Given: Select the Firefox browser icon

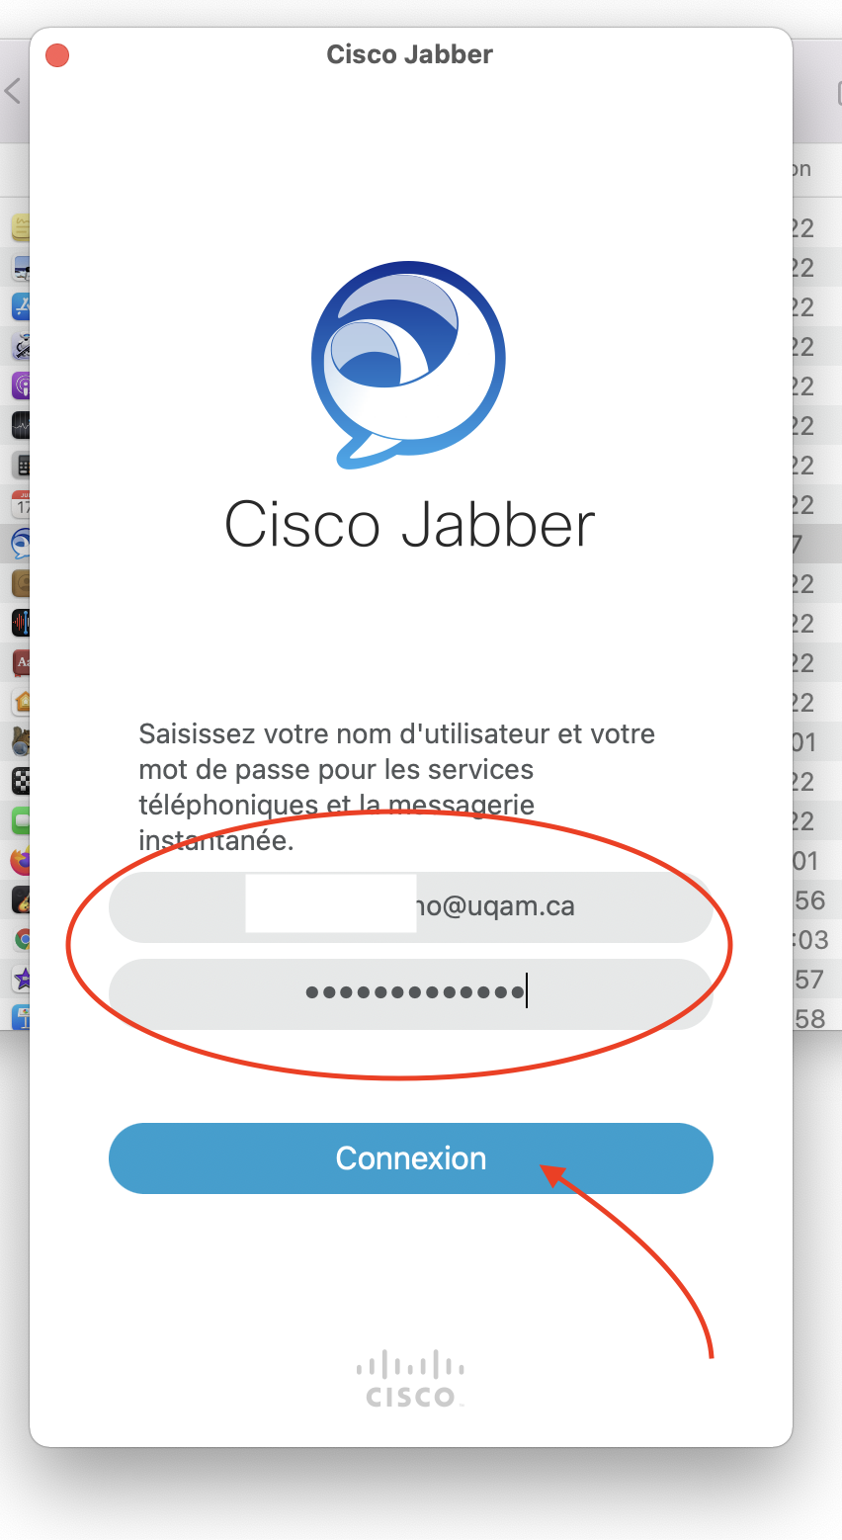Looking at the screenshot, I should (x=21, y=860).
